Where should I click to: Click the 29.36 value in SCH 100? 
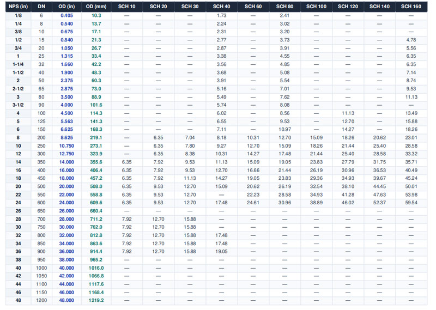[317, 178]
